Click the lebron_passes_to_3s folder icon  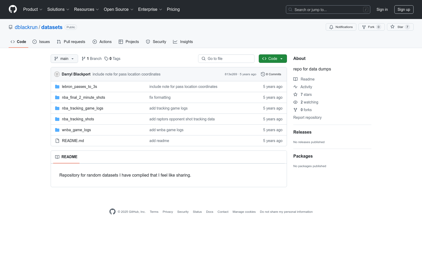[x=57, y=87]
